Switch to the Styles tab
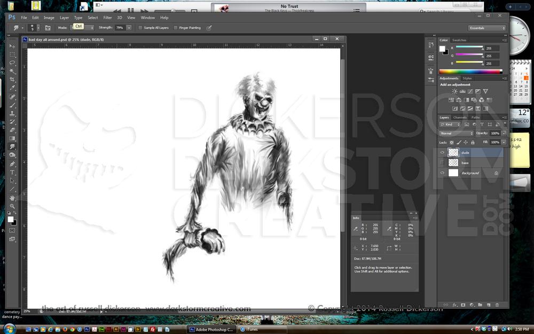 pyautogui.click(x=467, y=79)
